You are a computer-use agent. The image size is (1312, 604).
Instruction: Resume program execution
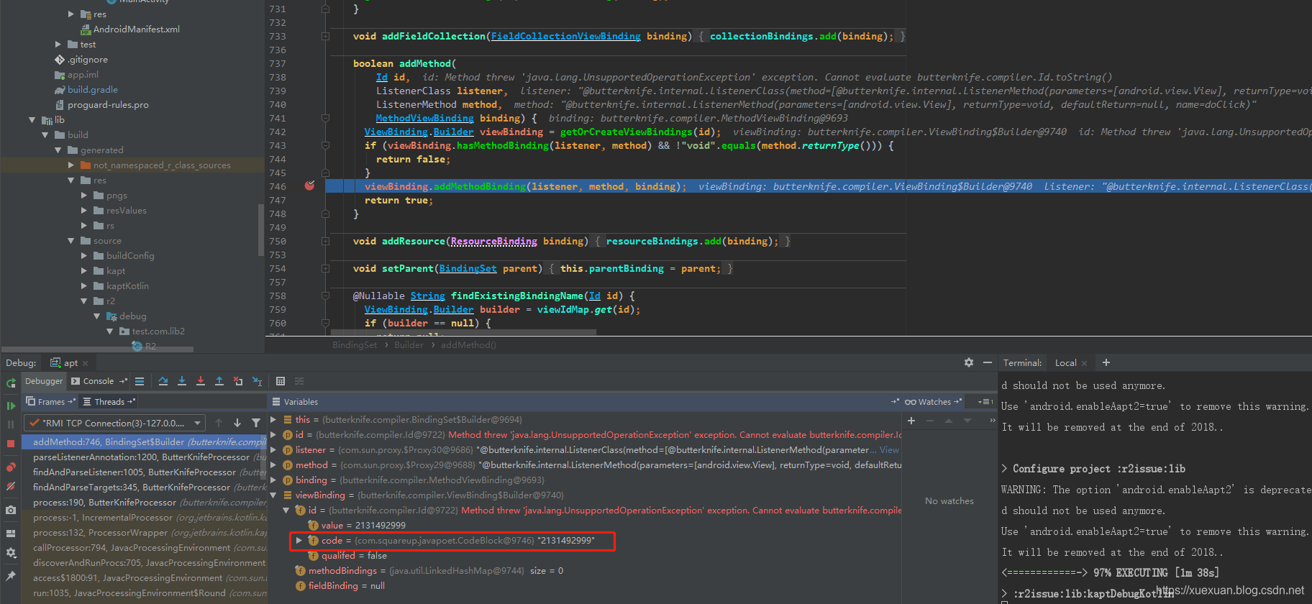[11, 406]
